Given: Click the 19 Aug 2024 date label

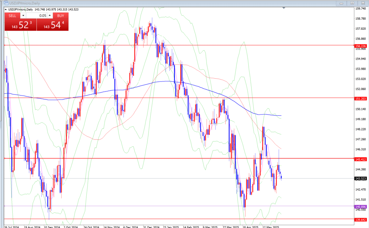Looking at the screenshot, I should coord(32,227).
